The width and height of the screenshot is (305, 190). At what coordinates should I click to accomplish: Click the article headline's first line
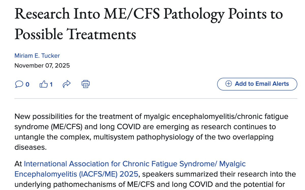pos(148,14)
